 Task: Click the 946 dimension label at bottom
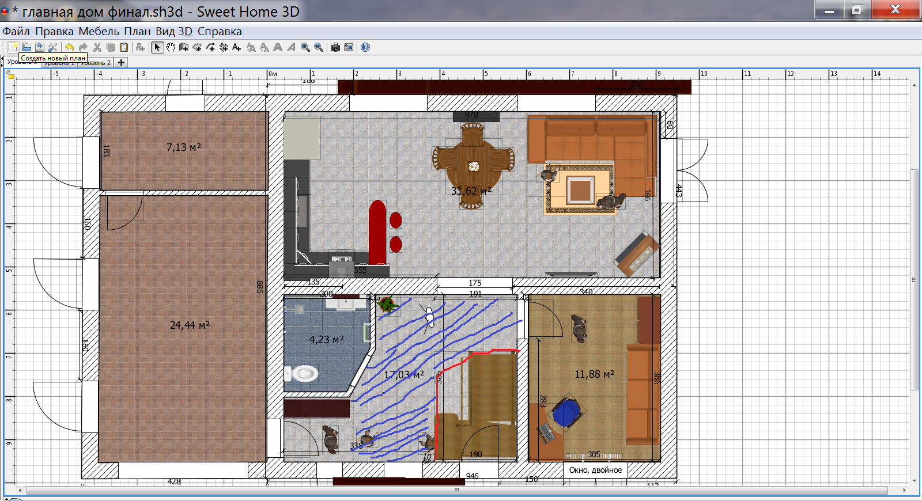tap(472, 476)
